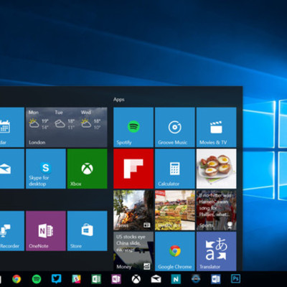Screen dimensions: 287x287
Task: Open the News live tile
Action: point(133,210)
